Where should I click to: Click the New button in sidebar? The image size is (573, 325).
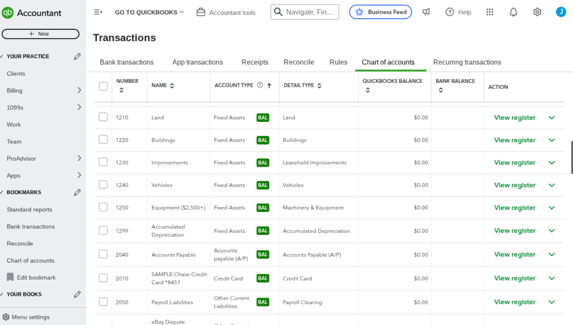pos(40,34)
